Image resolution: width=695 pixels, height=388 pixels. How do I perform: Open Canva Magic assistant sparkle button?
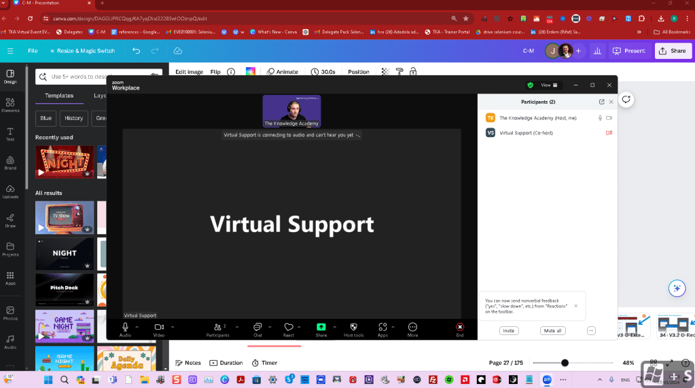pyautogui.click(x=677, y=288)
